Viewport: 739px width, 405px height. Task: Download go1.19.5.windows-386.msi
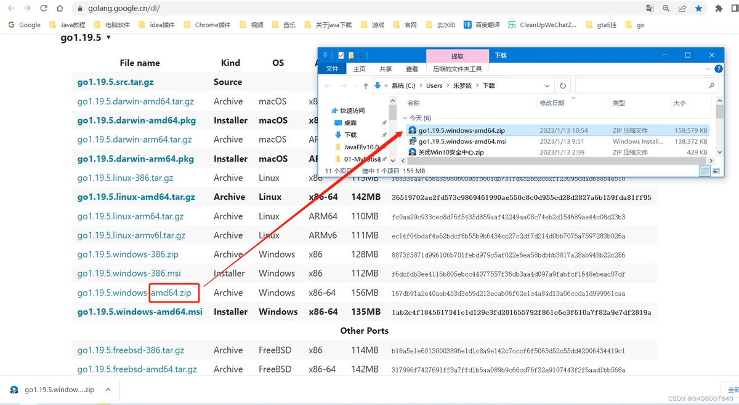click(x=129, y=273)
